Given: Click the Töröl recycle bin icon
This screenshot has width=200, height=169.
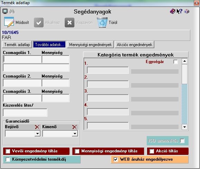Looking at the screenshot, I should (x=102, y=23).
